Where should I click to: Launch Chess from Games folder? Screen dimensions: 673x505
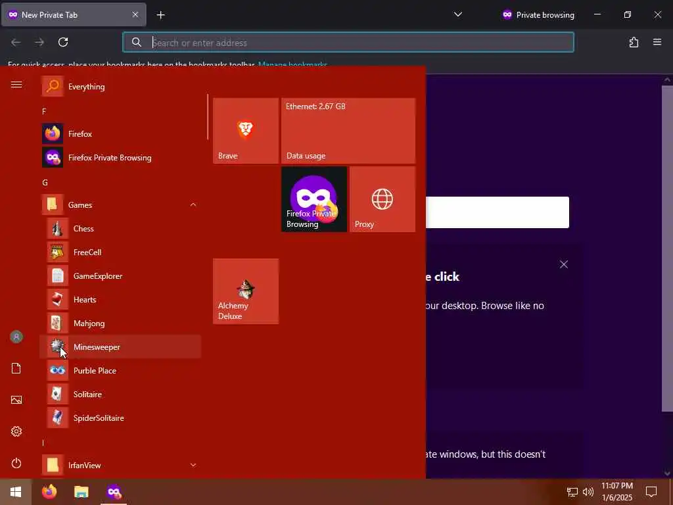click(120, 228)
